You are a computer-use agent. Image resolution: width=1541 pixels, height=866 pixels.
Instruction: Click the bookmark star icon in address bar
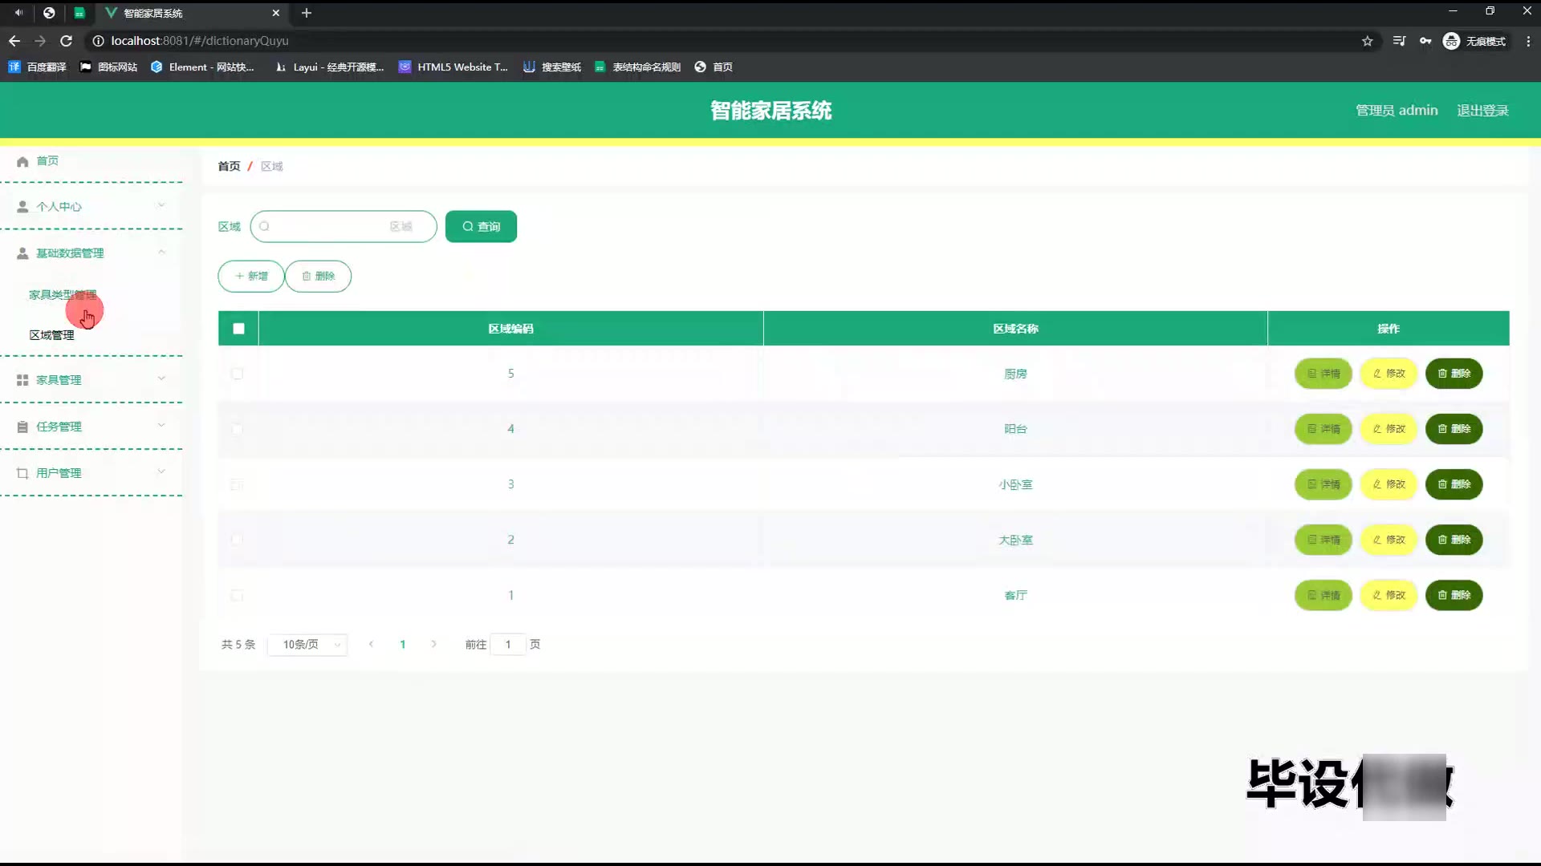coord(1368,41)
